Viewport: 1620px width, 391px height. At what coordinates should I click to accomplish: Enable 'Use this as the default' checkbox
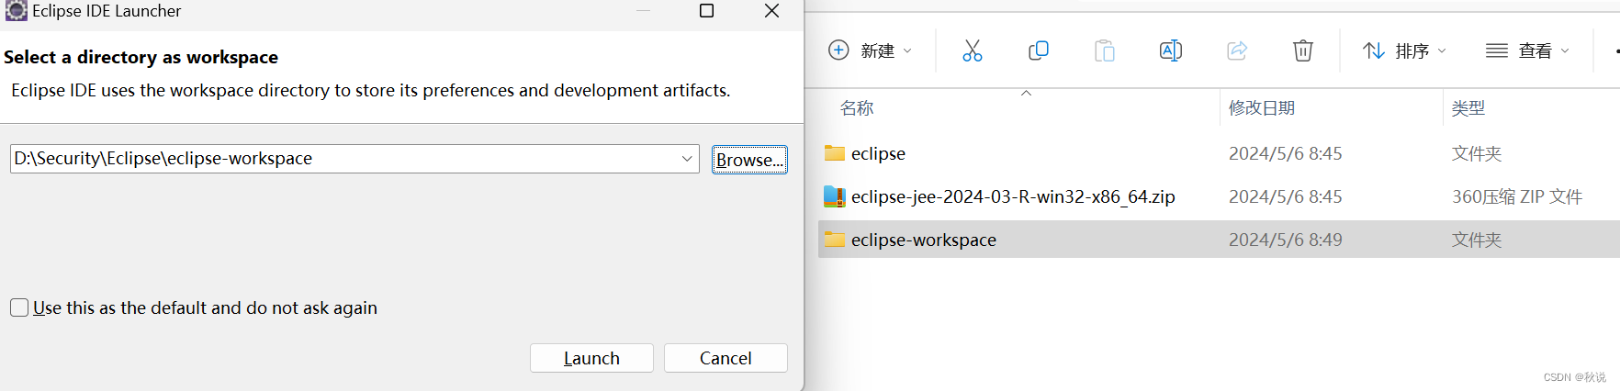click(19, 307)
